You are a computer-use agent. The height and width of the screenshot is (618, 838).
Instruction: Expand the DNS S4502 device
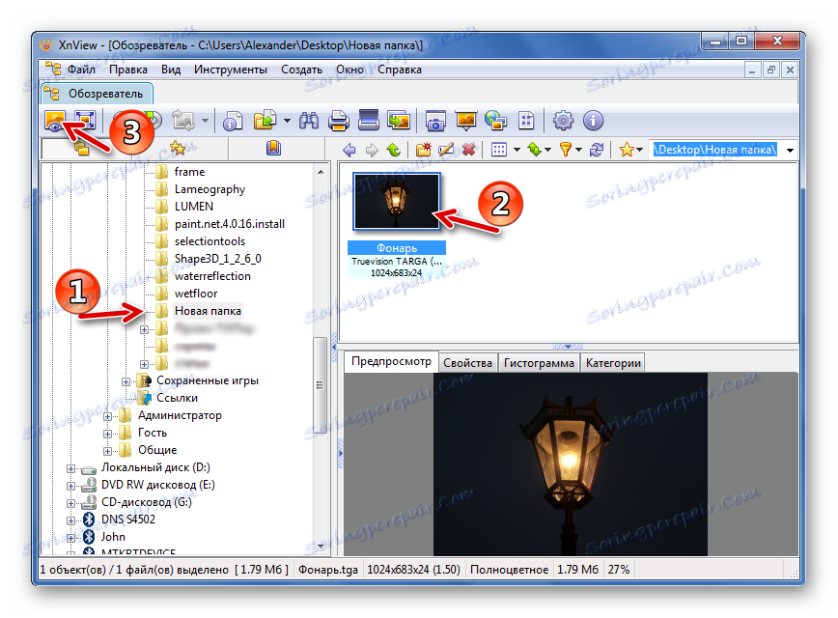click(x=70, y=520)
